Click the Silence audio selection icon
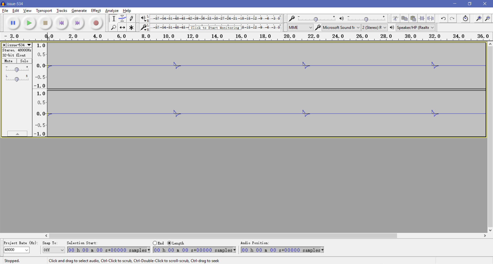The width and height of the screenshot is (493, 264). 431,18
